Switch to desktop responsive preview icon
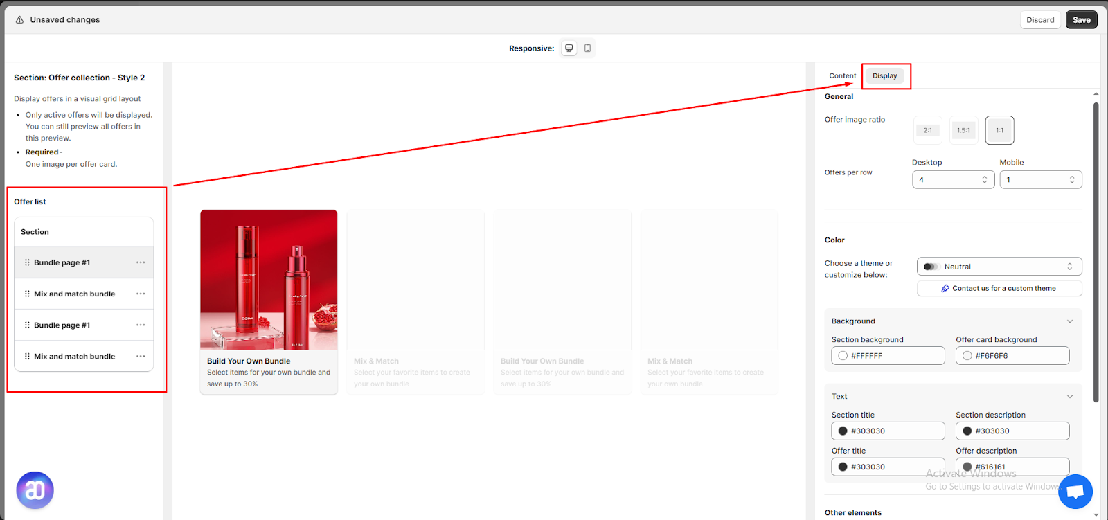 (x=569, y=48)
